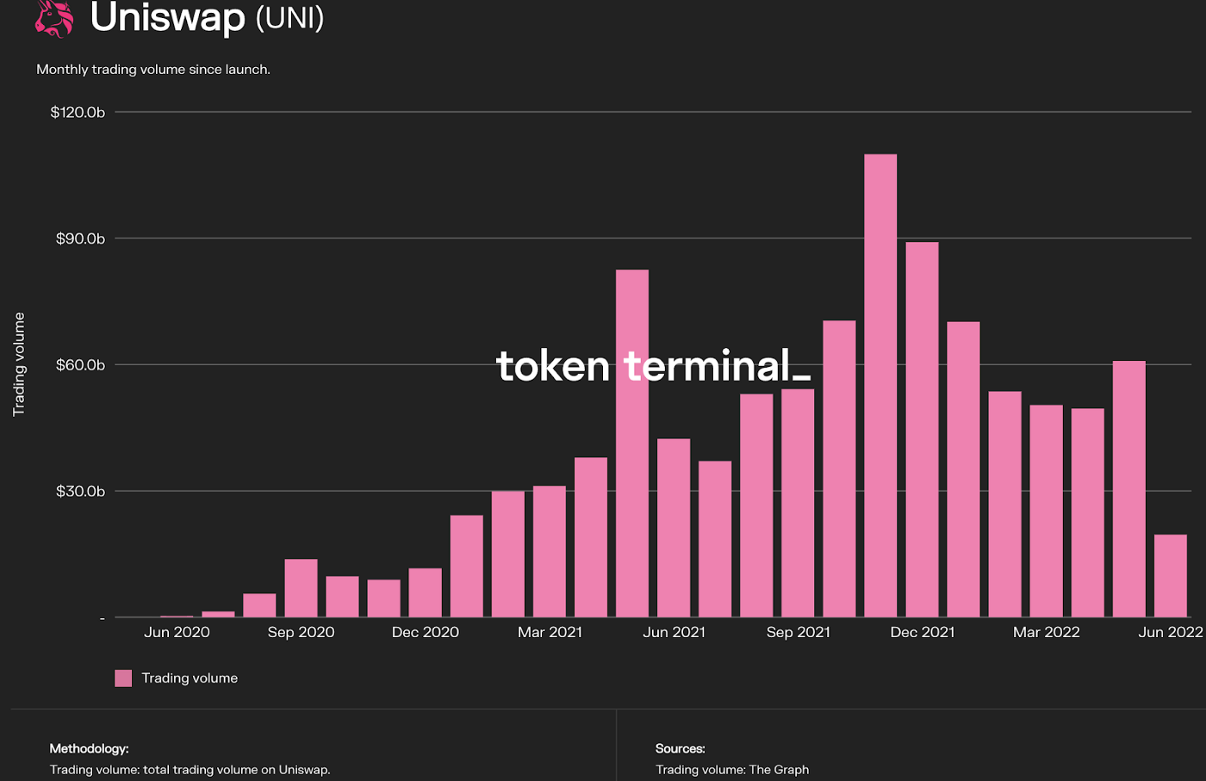Click the Sources heading

tap(681, 749)
